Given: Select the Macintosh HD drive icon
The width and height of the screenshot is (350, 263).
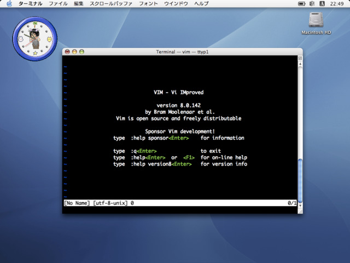Looking at the screenshot, I should pos(316,20).
